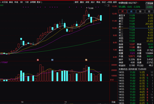The width and height of the screenshot is (154, 104).
Task: Click the 返回 back button
Action: (115, 2)
